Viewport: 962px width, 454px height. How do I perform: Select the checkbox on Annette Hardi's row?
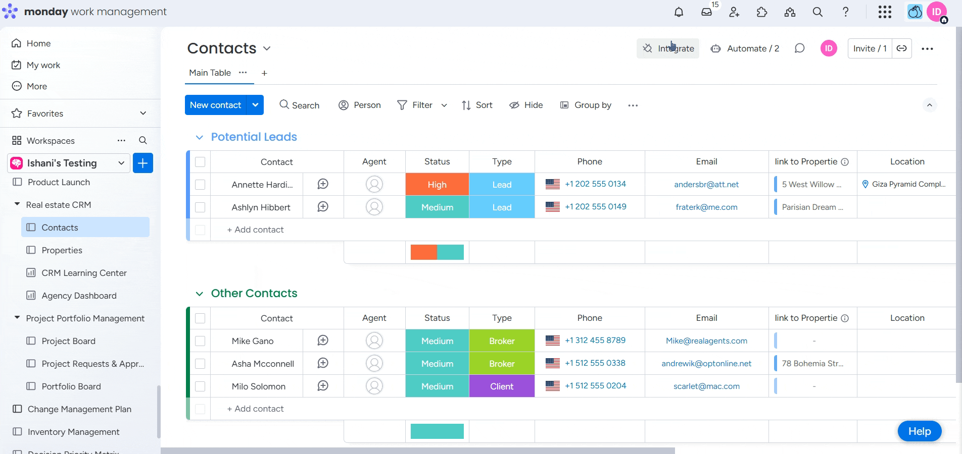click(x=200, y=184)
